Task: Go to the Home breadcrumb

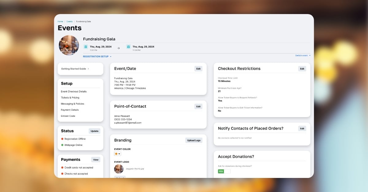Action: (x=60, y=21)
